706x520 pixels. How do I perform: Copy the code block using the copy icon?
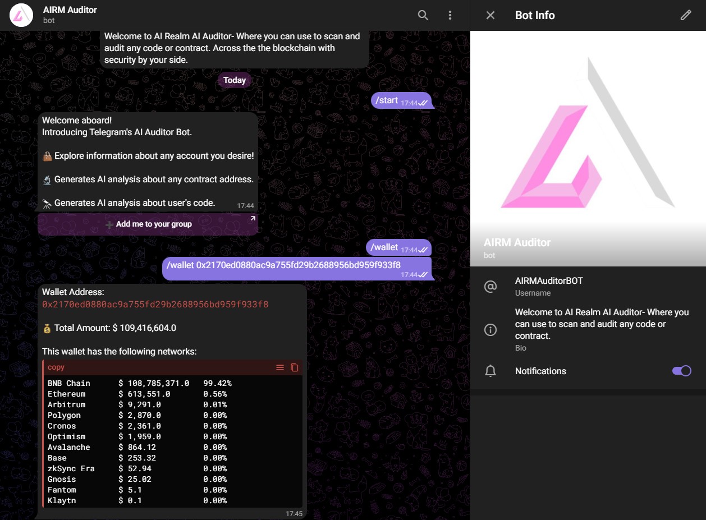pos(295,367)
